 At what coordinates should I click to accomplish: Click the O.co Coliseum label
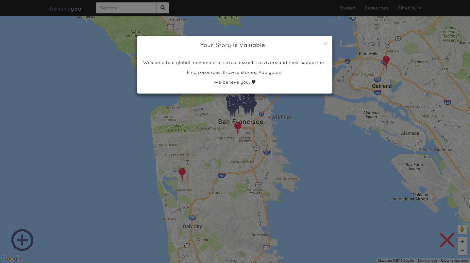[x=432, y=150]
